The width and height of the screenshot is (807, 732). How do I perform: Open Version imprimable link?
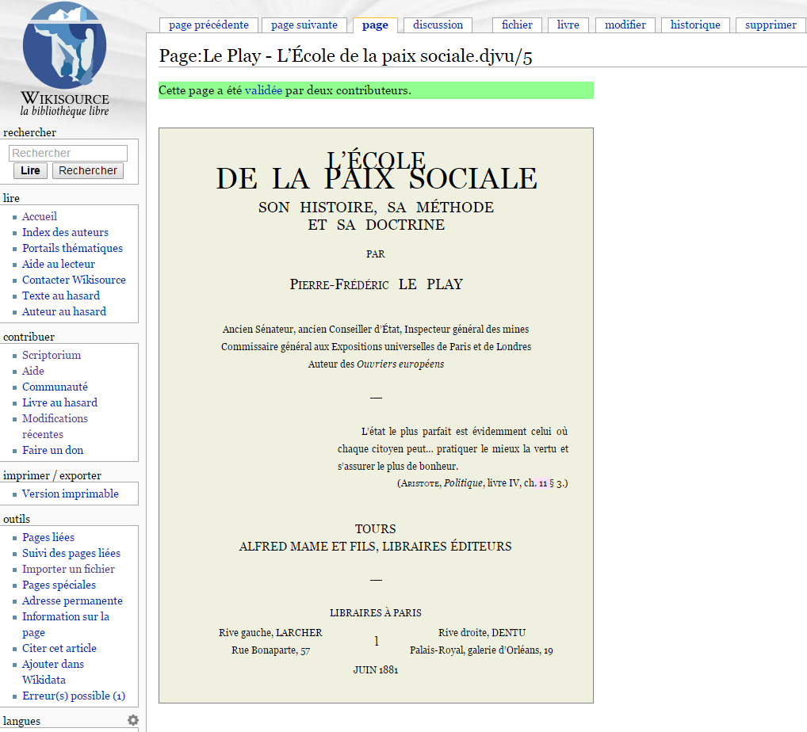(x=71, y=494)
